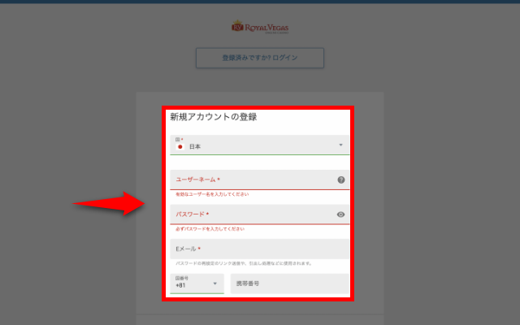Click the large red arrow annotation
The image size is (520, 325).
point(108,204)
